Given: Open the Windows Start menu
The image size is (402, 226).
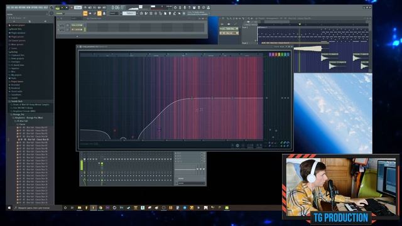Looking at the screenshot, I should [x=9, y=208].
